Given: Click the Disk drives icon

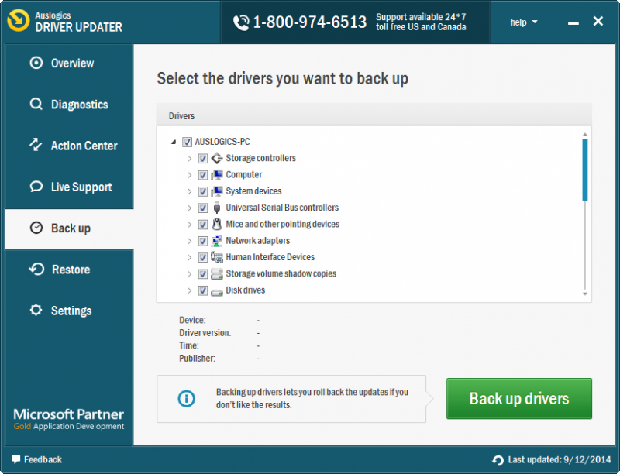Looking at the screenshot, I should tap(217, 292).
